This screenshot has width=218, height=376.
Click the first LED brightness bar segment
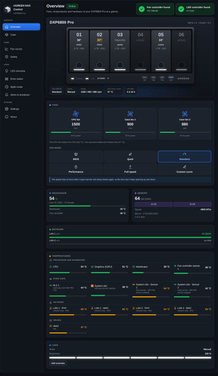pyautogui.click(x=62, y=357)
